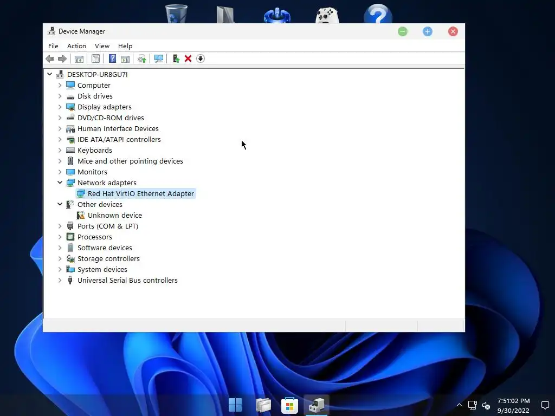This screenshot has height=416, width=555.
Task: Collapse the DESKTOP-UR8GU7I root node
Action: (49, 74)
